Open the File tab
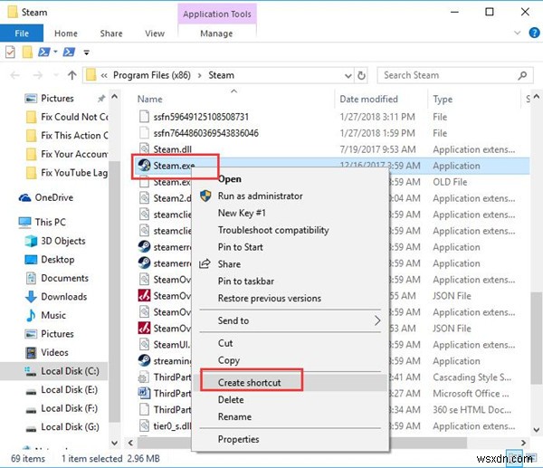543x468 pixels. point(22,33)
